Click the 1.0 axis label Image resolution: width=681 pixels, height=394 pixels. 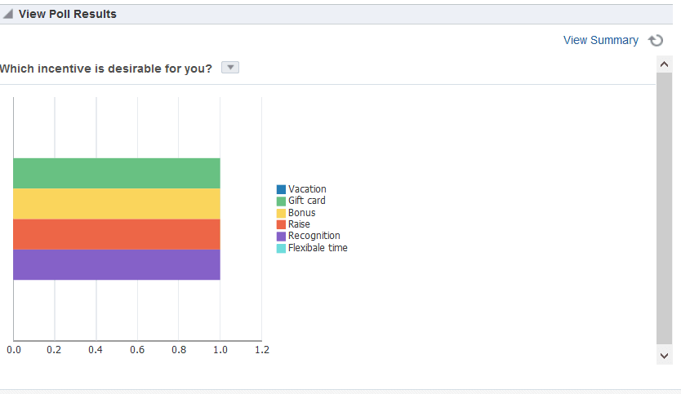coord(220,350)
